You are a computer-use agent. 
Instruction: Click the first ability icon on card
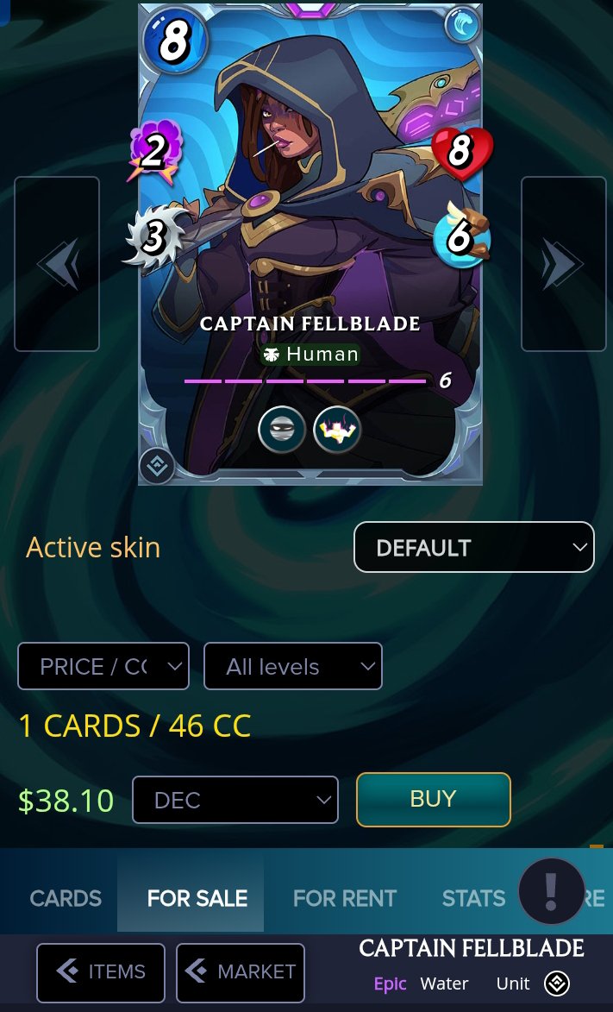click(x=281, y=429)
